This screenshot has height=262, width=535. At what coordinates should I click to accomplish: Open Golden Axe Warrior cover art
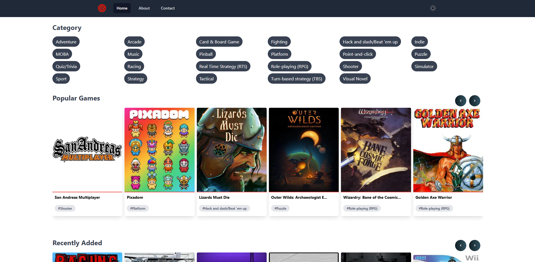point(448,150)
